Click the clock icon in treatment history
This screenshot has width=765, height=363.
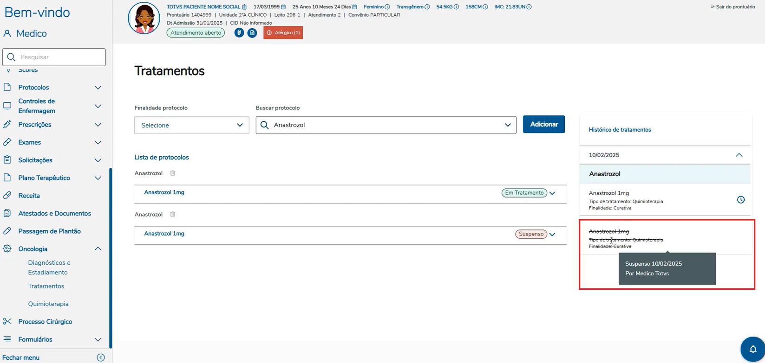coord(741,200)
